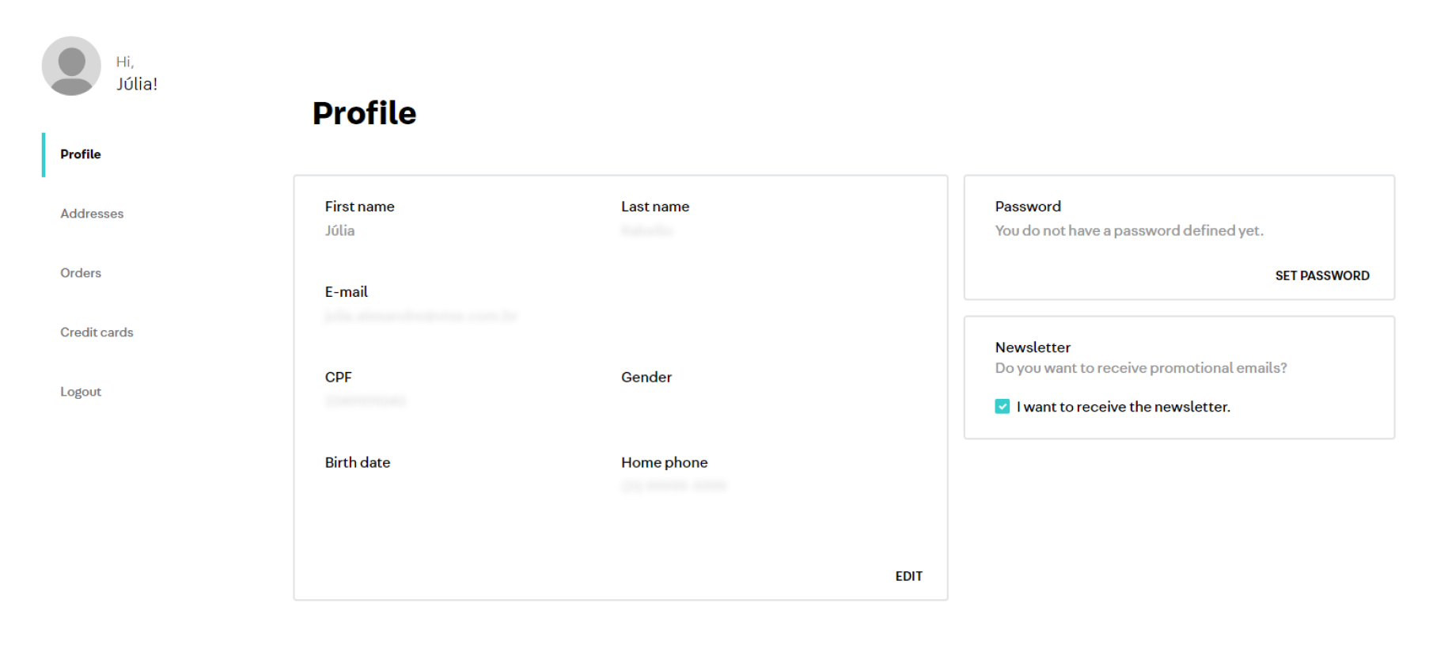Viewport: 1429px width, 653px height.
Task: Uncheck the newsletter subscription checkbox
Action: click(1002, 406)
